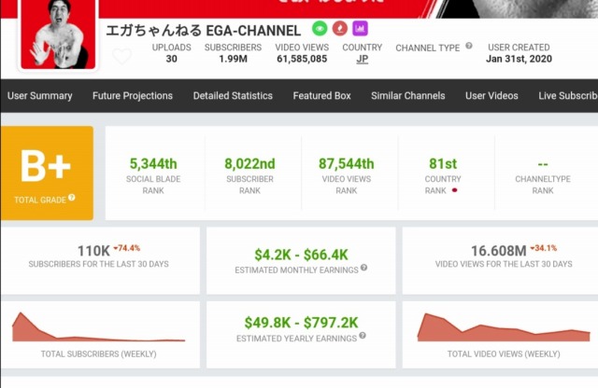Open the User Videos tab
This screenshot has height=388, width=598.
click(x=491, y=95)
